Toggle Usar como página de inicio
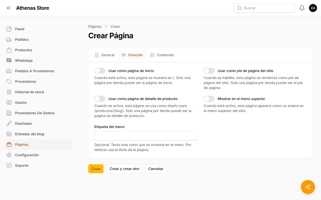 click(100, 71)
